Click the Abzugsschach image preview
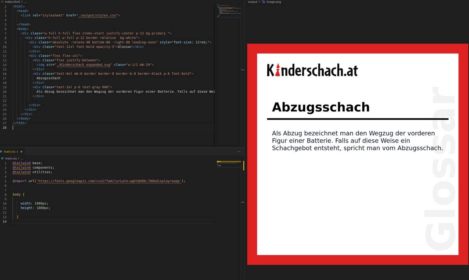Screen dimensions: 469x280 [x=357, y=153]
